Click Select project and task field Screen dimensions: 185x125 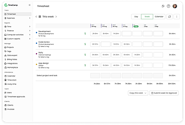point(47,75)
